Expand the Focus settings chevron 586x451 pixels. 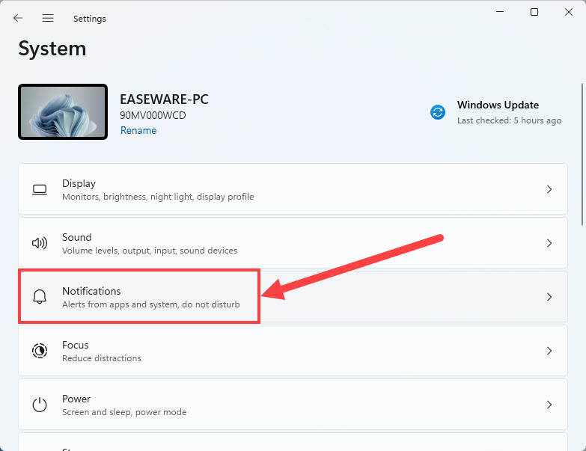click(549, 351)
